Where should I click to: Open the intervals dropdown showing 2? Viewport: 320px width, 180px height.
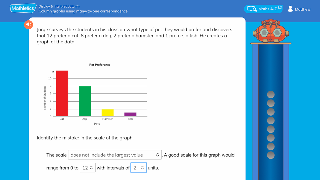139,168
